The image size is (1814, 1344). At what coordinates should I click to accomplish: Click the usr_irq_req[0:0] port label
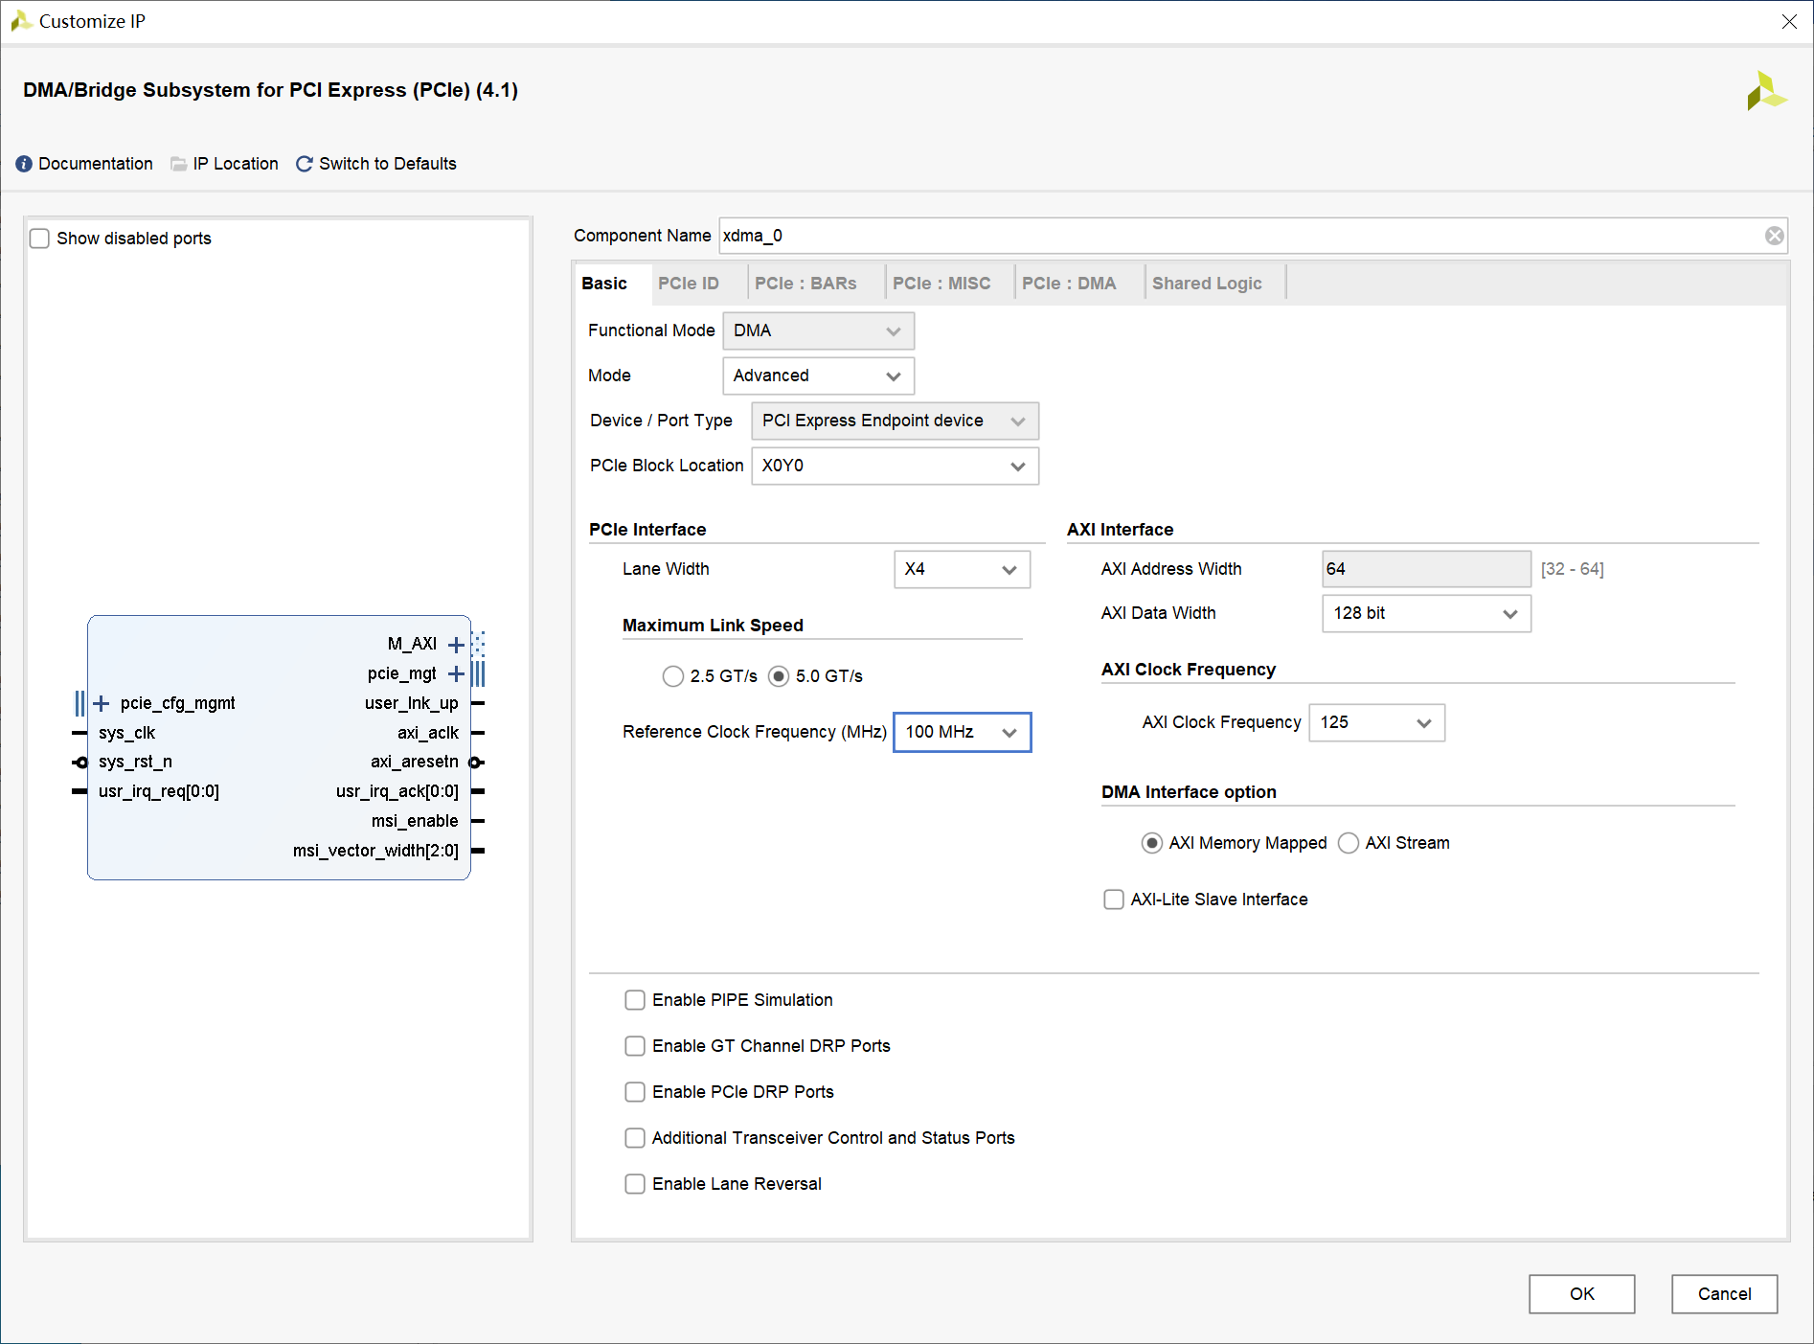pyautogui.click(x=159, y=791)
